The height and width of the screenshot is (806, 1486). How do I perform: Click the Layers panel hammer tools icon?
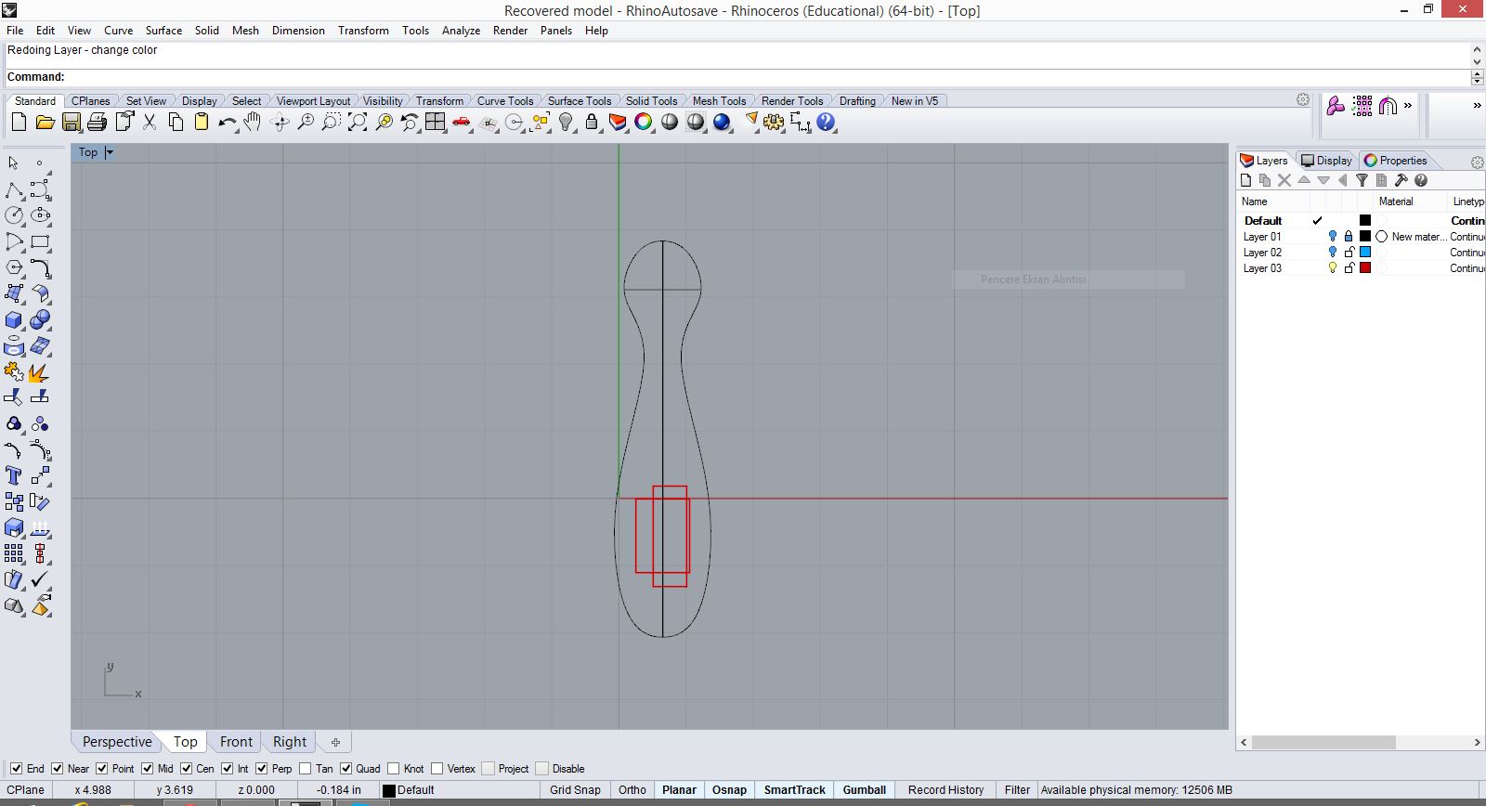pos(1401,180)
